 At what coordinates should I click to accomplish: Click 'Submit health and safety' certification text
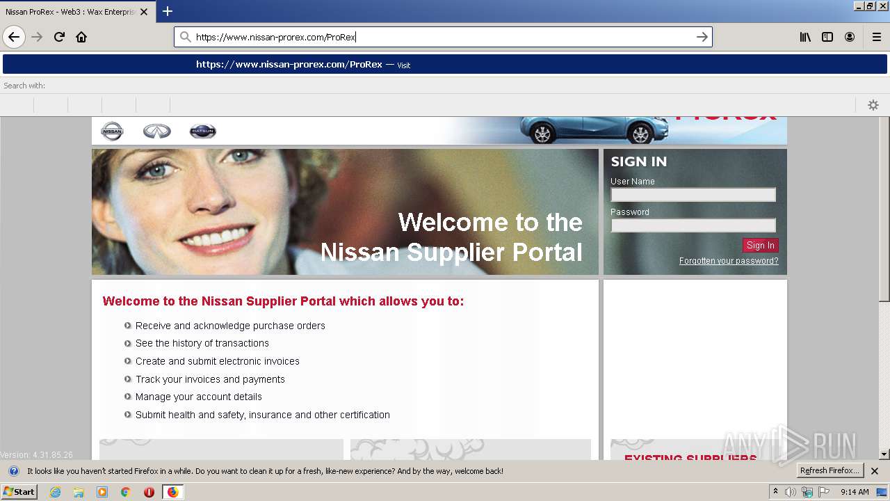pos(263,415)
